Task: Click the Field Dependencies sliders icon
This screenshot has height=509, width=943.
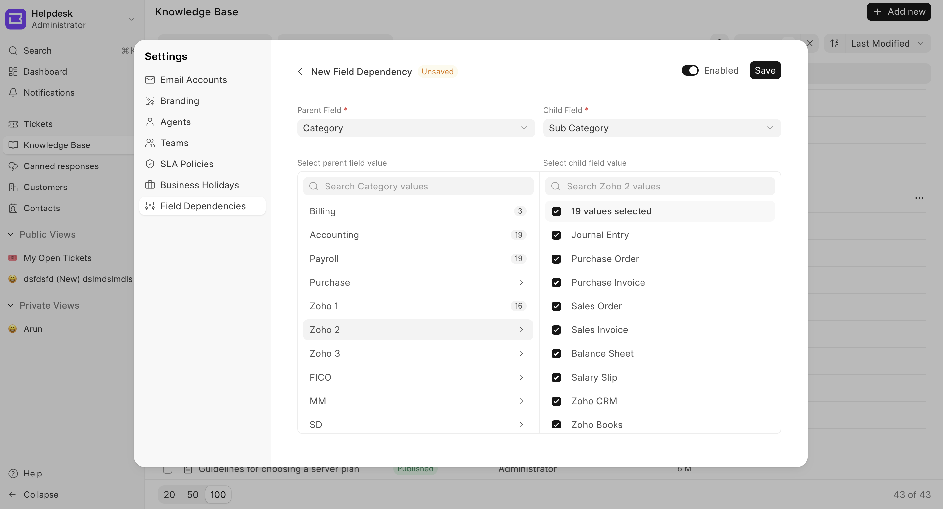Action: point(150,206)
